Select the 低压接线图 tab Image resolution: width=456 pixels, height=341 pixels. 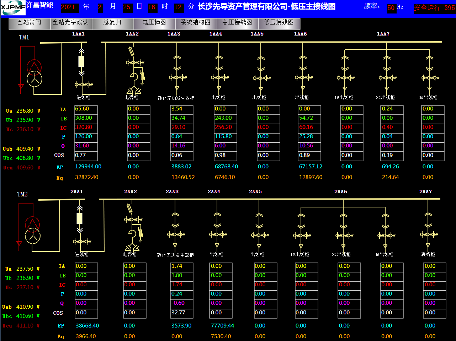pyautogui.click(x=279, y=23)
